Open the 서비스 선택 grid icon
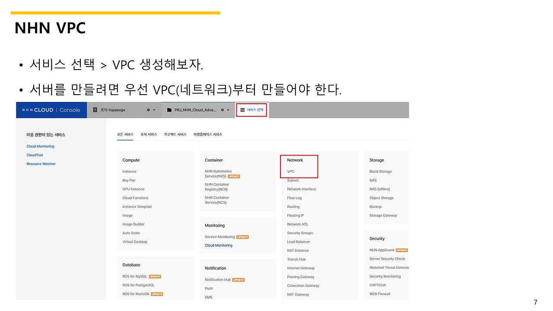 (x=242, y=110)
